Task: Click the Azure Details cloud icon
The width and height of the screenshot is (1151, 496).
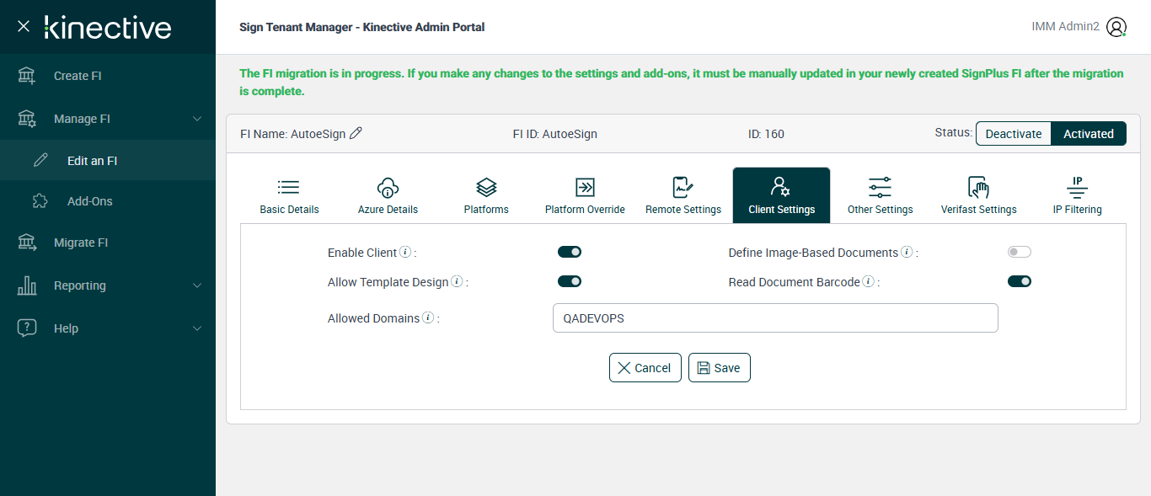Action: tap(388, 187)
